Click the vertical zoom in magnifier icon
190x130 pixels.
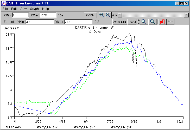153,22
